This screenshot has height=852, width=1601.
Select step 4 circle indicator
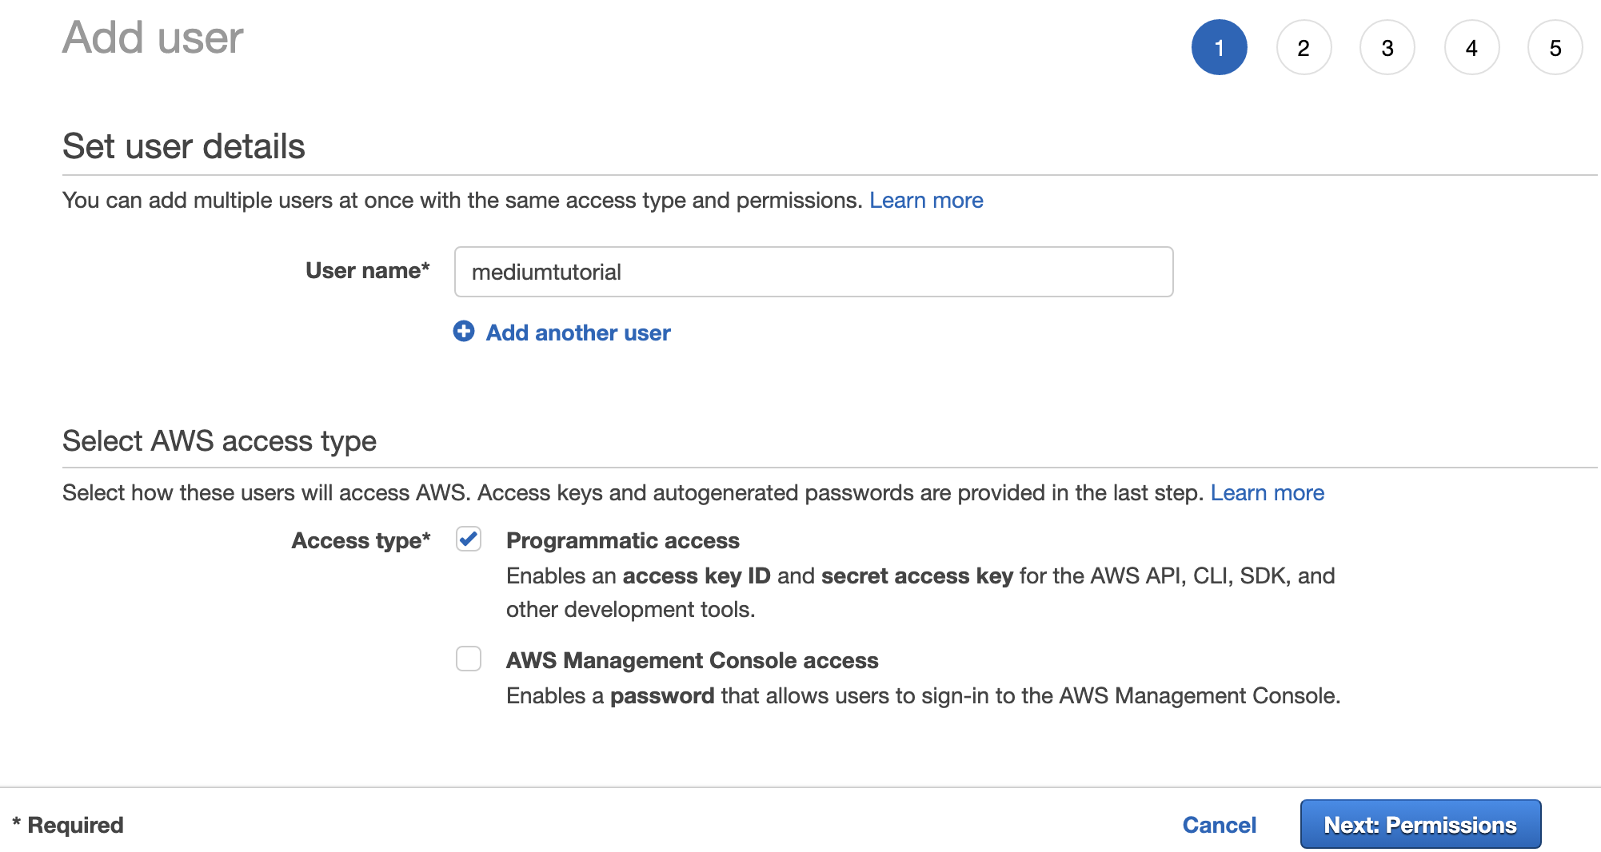coord(1471,48)
